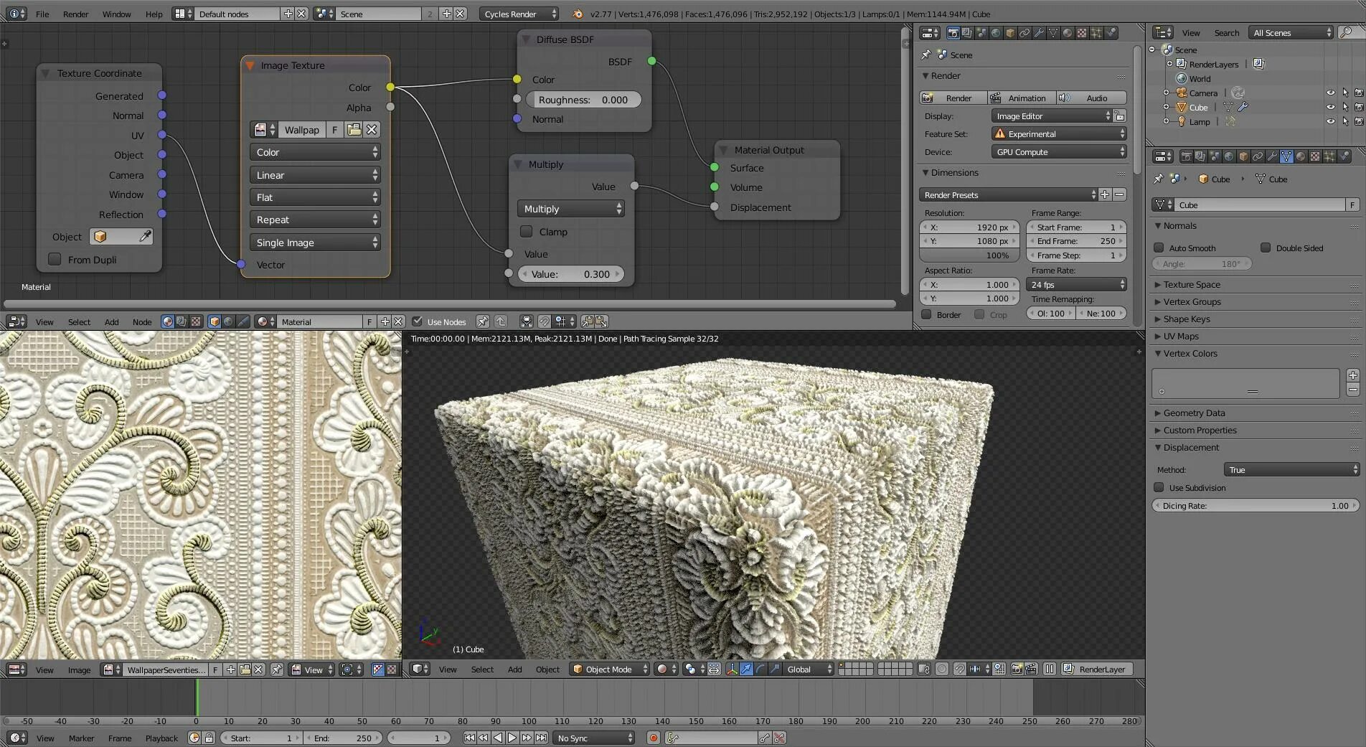Open the Add menu in node editor
The height and width of the screenshot is (747, 1366).
point(111,322)
